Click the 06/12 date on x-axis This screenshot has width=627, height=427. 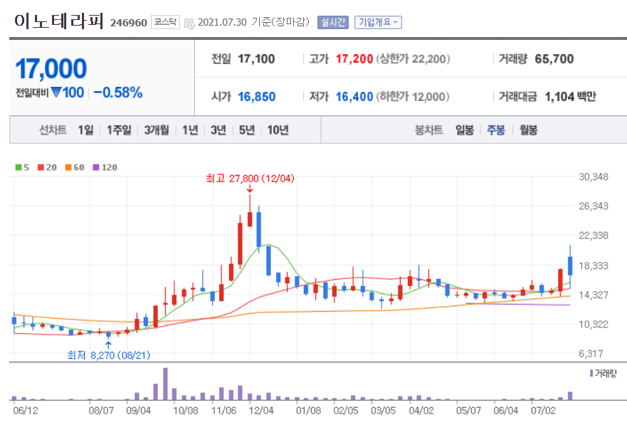(x=26, y=411)
